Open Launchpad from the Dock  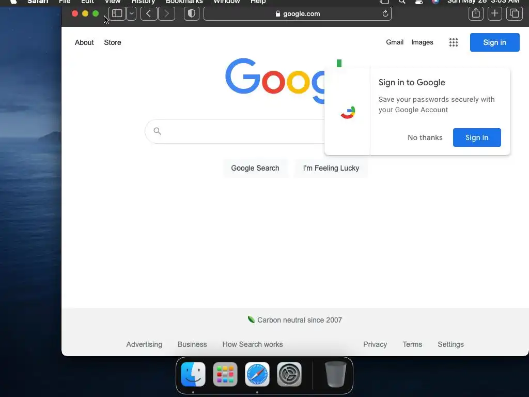[x=225, y=374]
